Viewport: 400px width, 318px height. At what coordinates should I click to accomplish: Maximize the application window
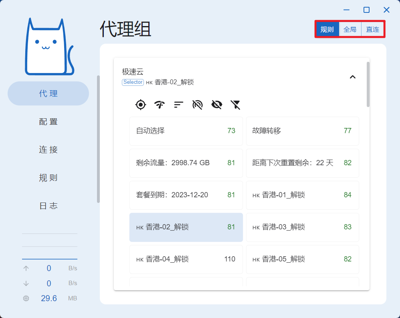(367, 10)
